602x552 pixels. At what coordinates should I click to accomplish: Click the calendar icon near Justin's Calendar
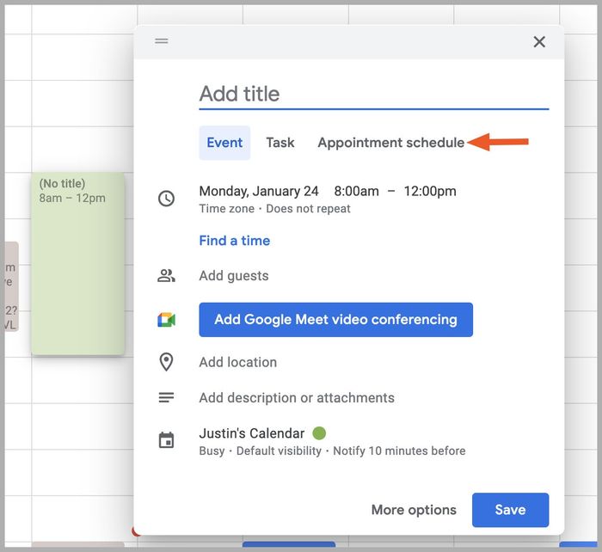coord(166,440)
